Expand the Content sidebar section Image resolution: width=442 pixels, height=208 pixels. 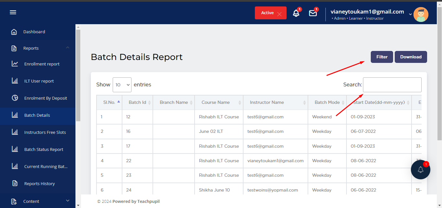(67, 201)
